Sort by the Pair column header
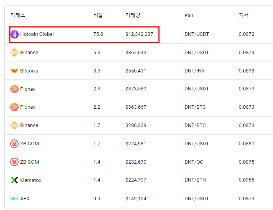 pyautogui.click(x=189, y=16)
